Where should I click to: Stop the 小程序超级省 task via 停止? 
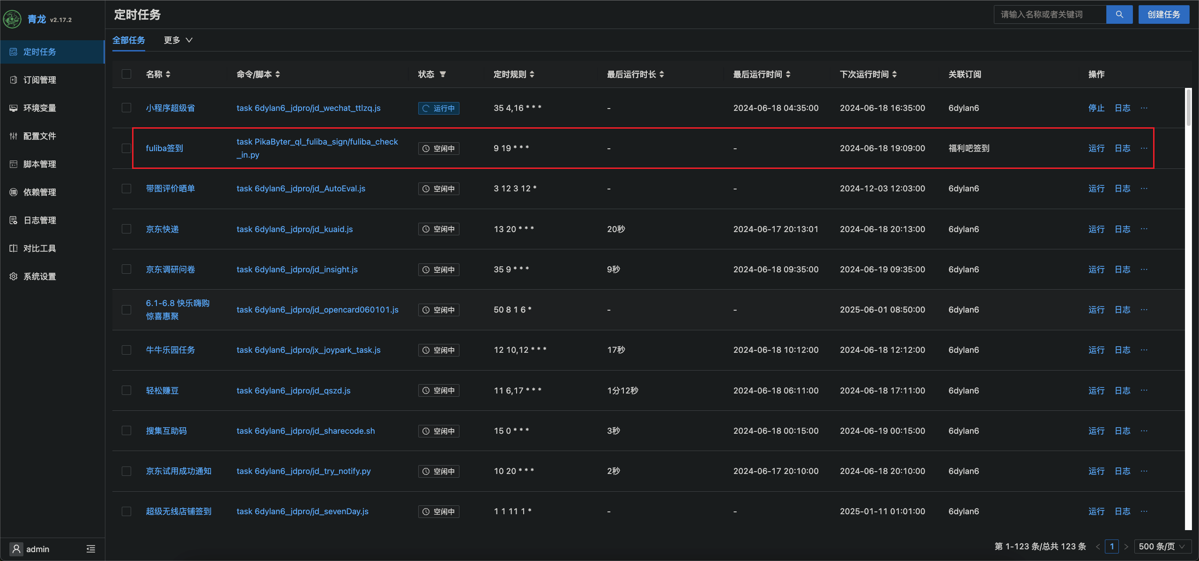point(1096,108)
